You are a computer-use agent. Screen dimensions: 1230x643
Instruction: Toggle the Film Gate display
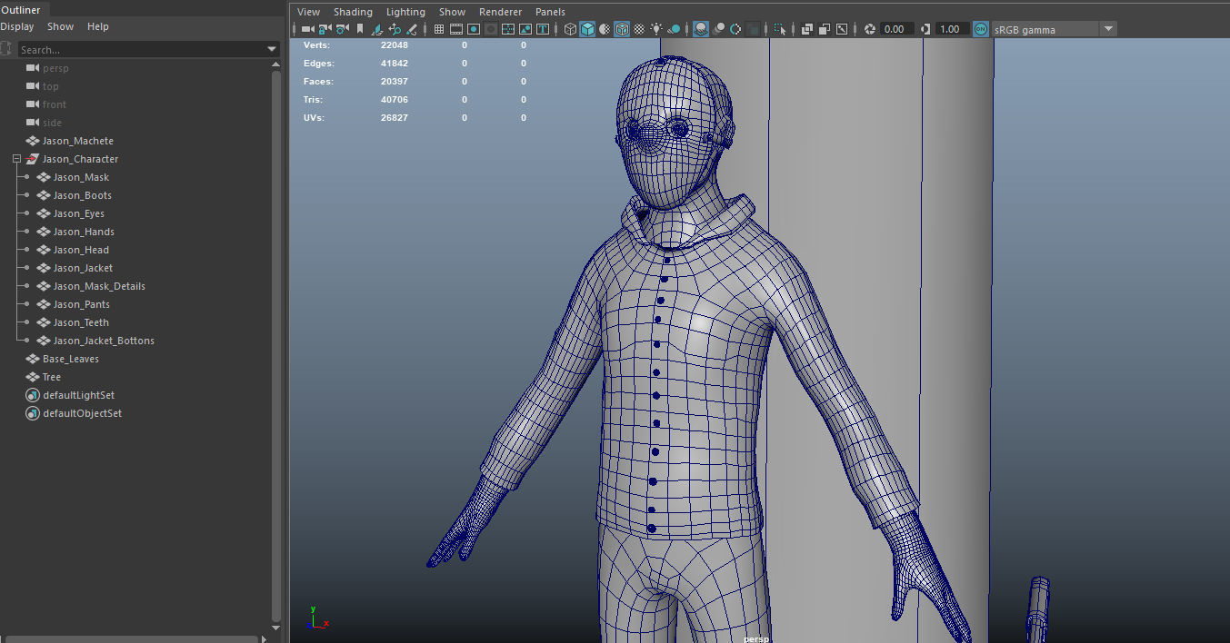(x=456, y=29)
